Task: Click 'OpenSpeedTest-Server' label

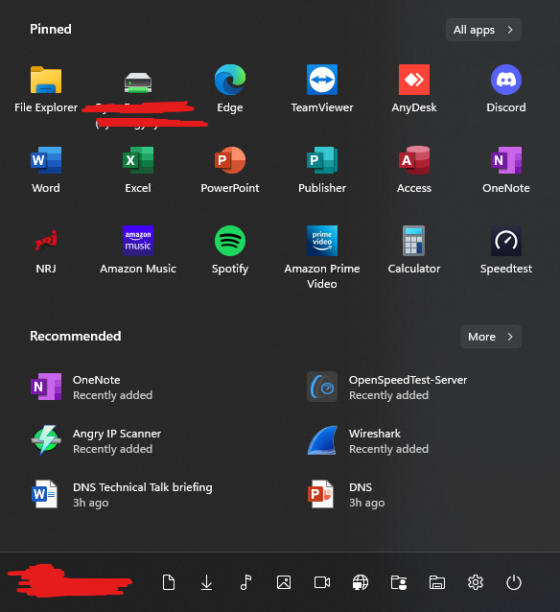Action: click(x=408, y=380)
